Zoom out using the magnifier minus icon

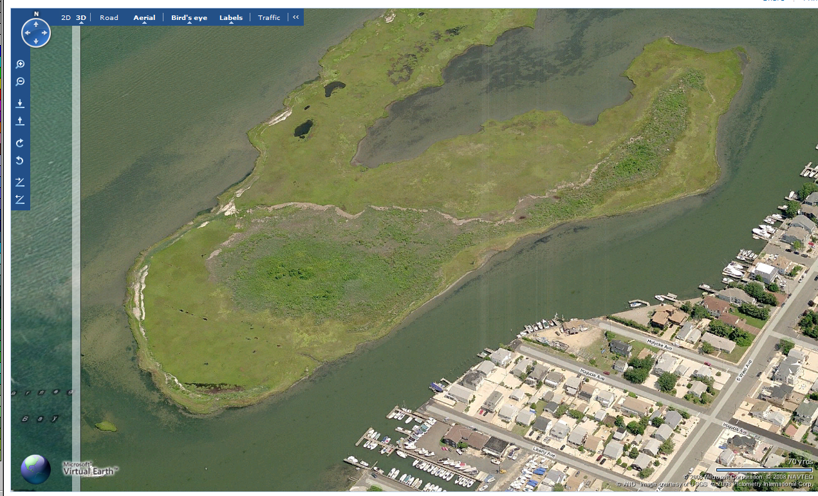pyautogui.click(x=20, y=82)
